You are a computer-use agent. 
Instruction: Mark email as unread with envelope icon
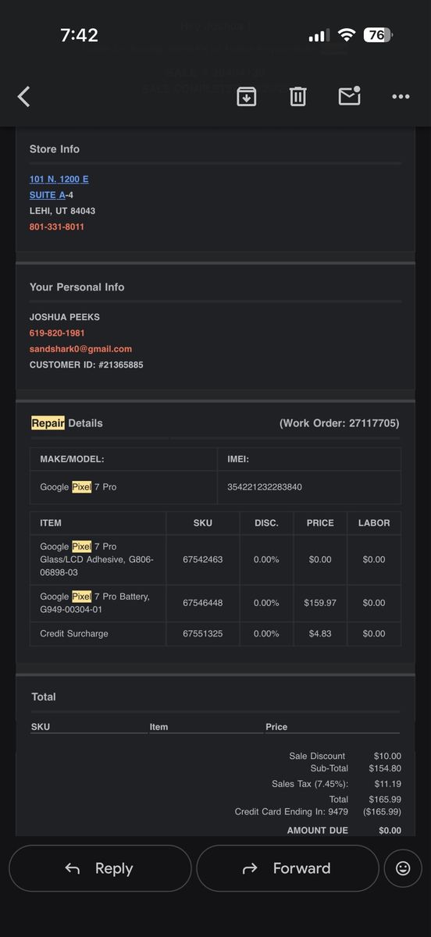point(349,96)
